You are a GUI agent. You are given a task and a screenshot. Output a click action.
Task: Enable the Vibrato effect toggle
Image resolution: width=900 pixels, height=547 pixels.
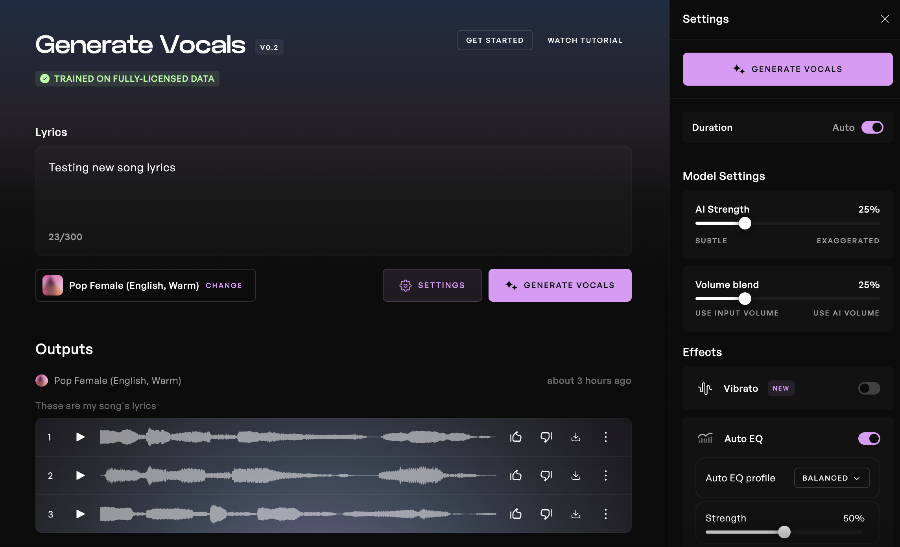click(x=869, y=388)
